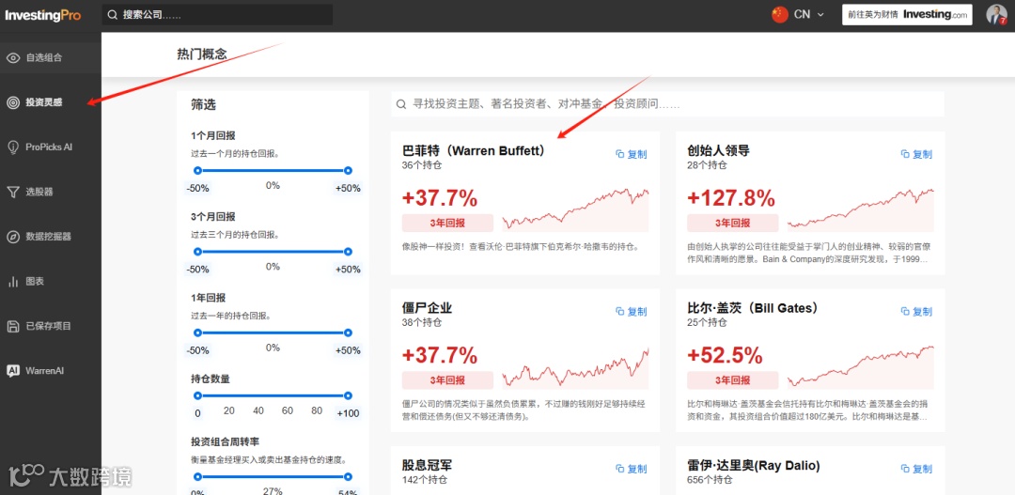
Task: Click the 热门概念 page heading
Action: (202, 54)
